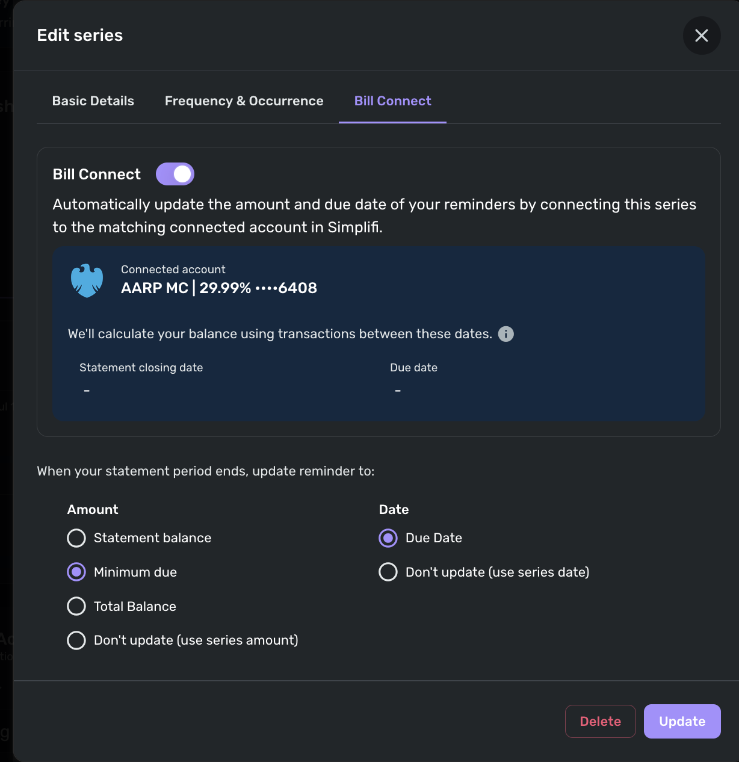Close the Edit series dialog
The width and height of the screenshot is (739, 762).
tap(702, 36)
